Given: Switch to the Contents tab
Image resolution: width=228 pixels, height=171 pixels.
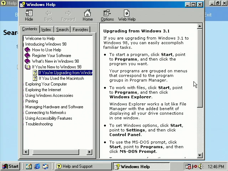Looking at the screenshot, I should (x=30, y=29).
